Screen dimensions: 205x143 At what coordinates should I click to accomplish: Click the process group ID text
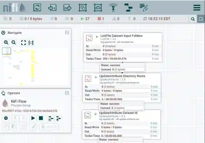(30, 111)
